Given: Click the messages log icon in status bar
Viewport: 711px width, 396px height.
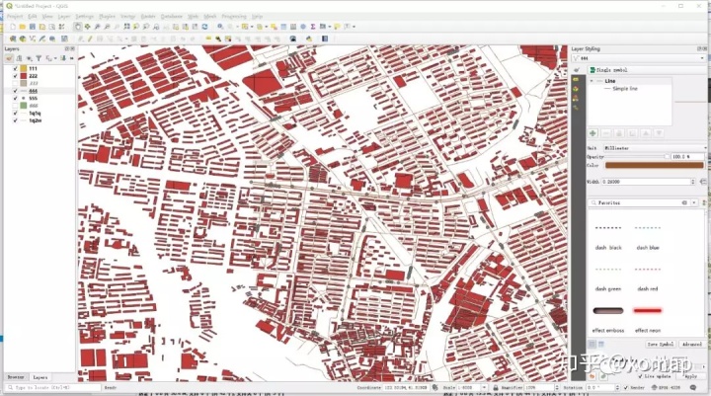Looking at the screenshot, I should click(x=693, y=388).
